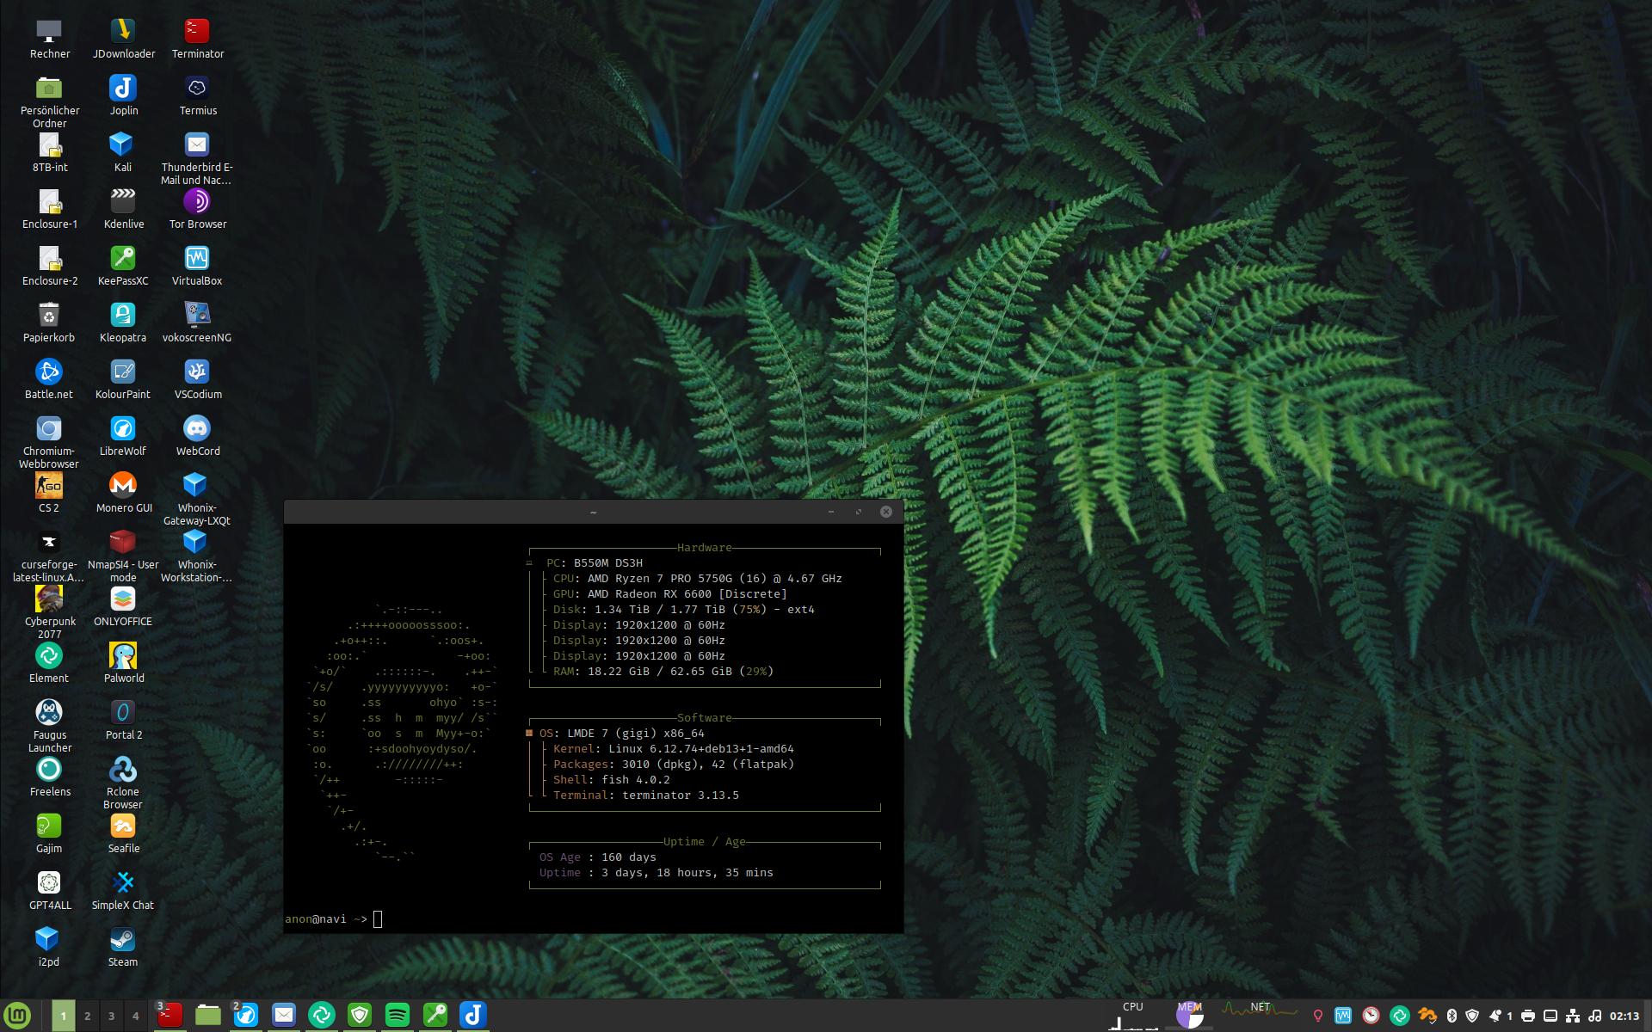
Task: Open the notifications bell applet
Action: [x=1497, y=1016]
